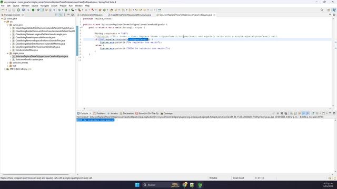337x189 pixels.
Task: Click the toolbar Search magnifier icon
Action: (322, 10)
